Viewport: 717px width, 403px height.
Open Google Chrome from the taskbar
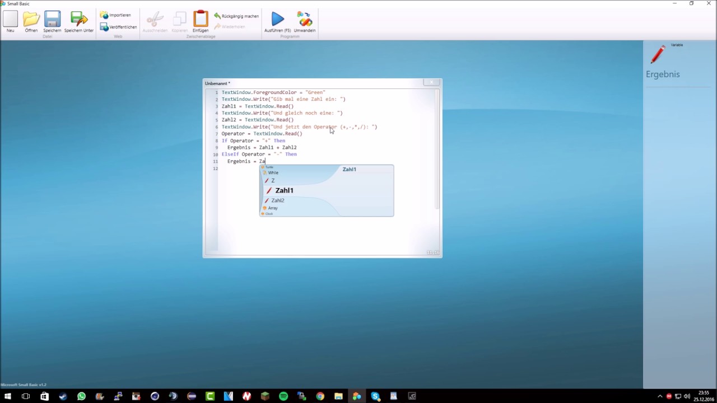click(x=320, y=396)
